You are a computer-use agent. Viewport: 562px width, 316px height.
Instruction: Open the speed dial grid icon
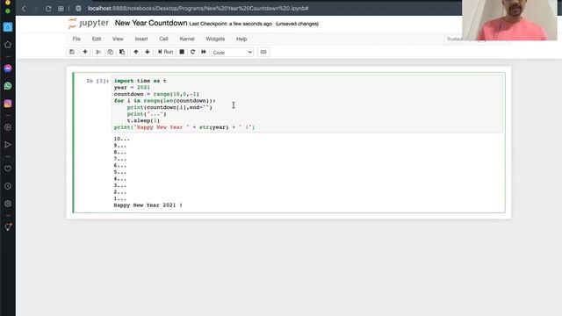tap(61, 8)
